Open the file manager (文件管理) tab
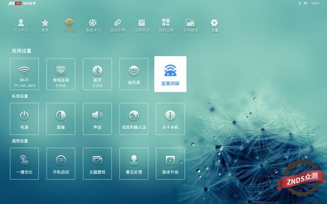 point(190,25)
